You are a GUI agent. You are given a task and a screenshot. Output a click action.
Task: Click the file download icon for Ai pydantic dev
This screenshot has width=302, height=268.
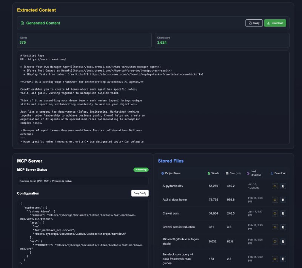283,186
